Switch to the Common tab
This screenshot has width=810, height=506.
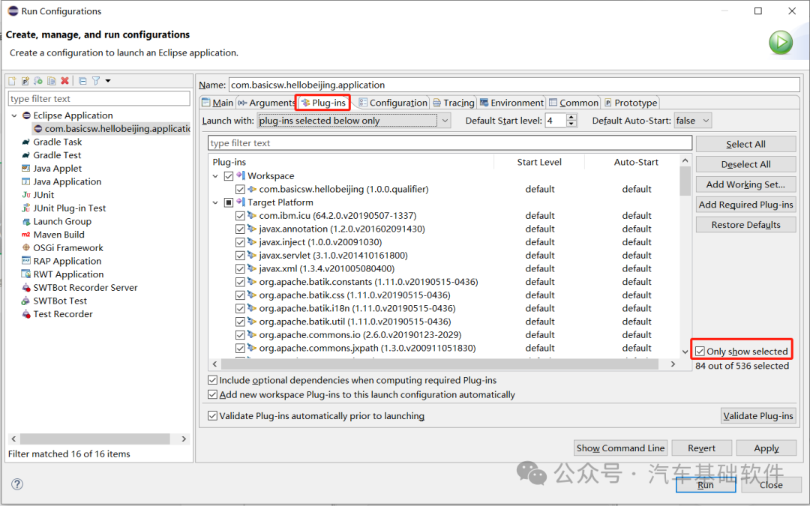tap(574, 103)
